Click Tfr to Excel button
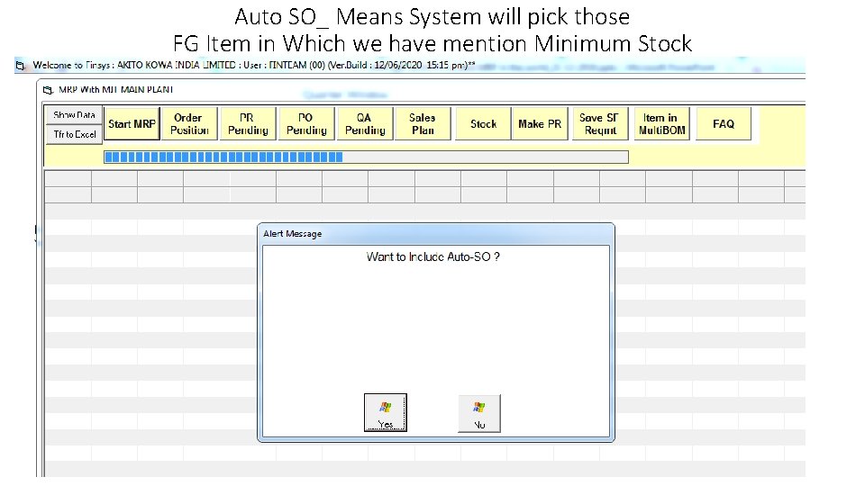 click(x=74, y=134)
